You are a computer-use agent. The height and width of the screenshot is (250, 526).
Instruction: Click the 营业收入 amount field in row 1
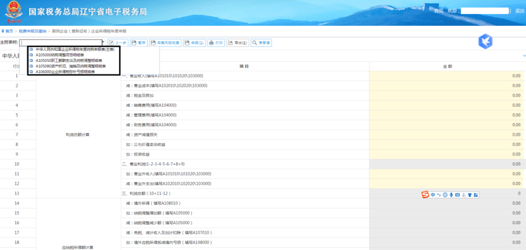coord(447,76)
